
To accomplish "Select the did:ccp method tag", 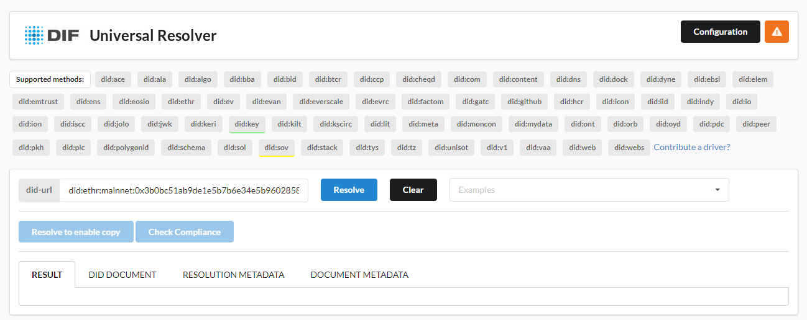I will [372, 79].
